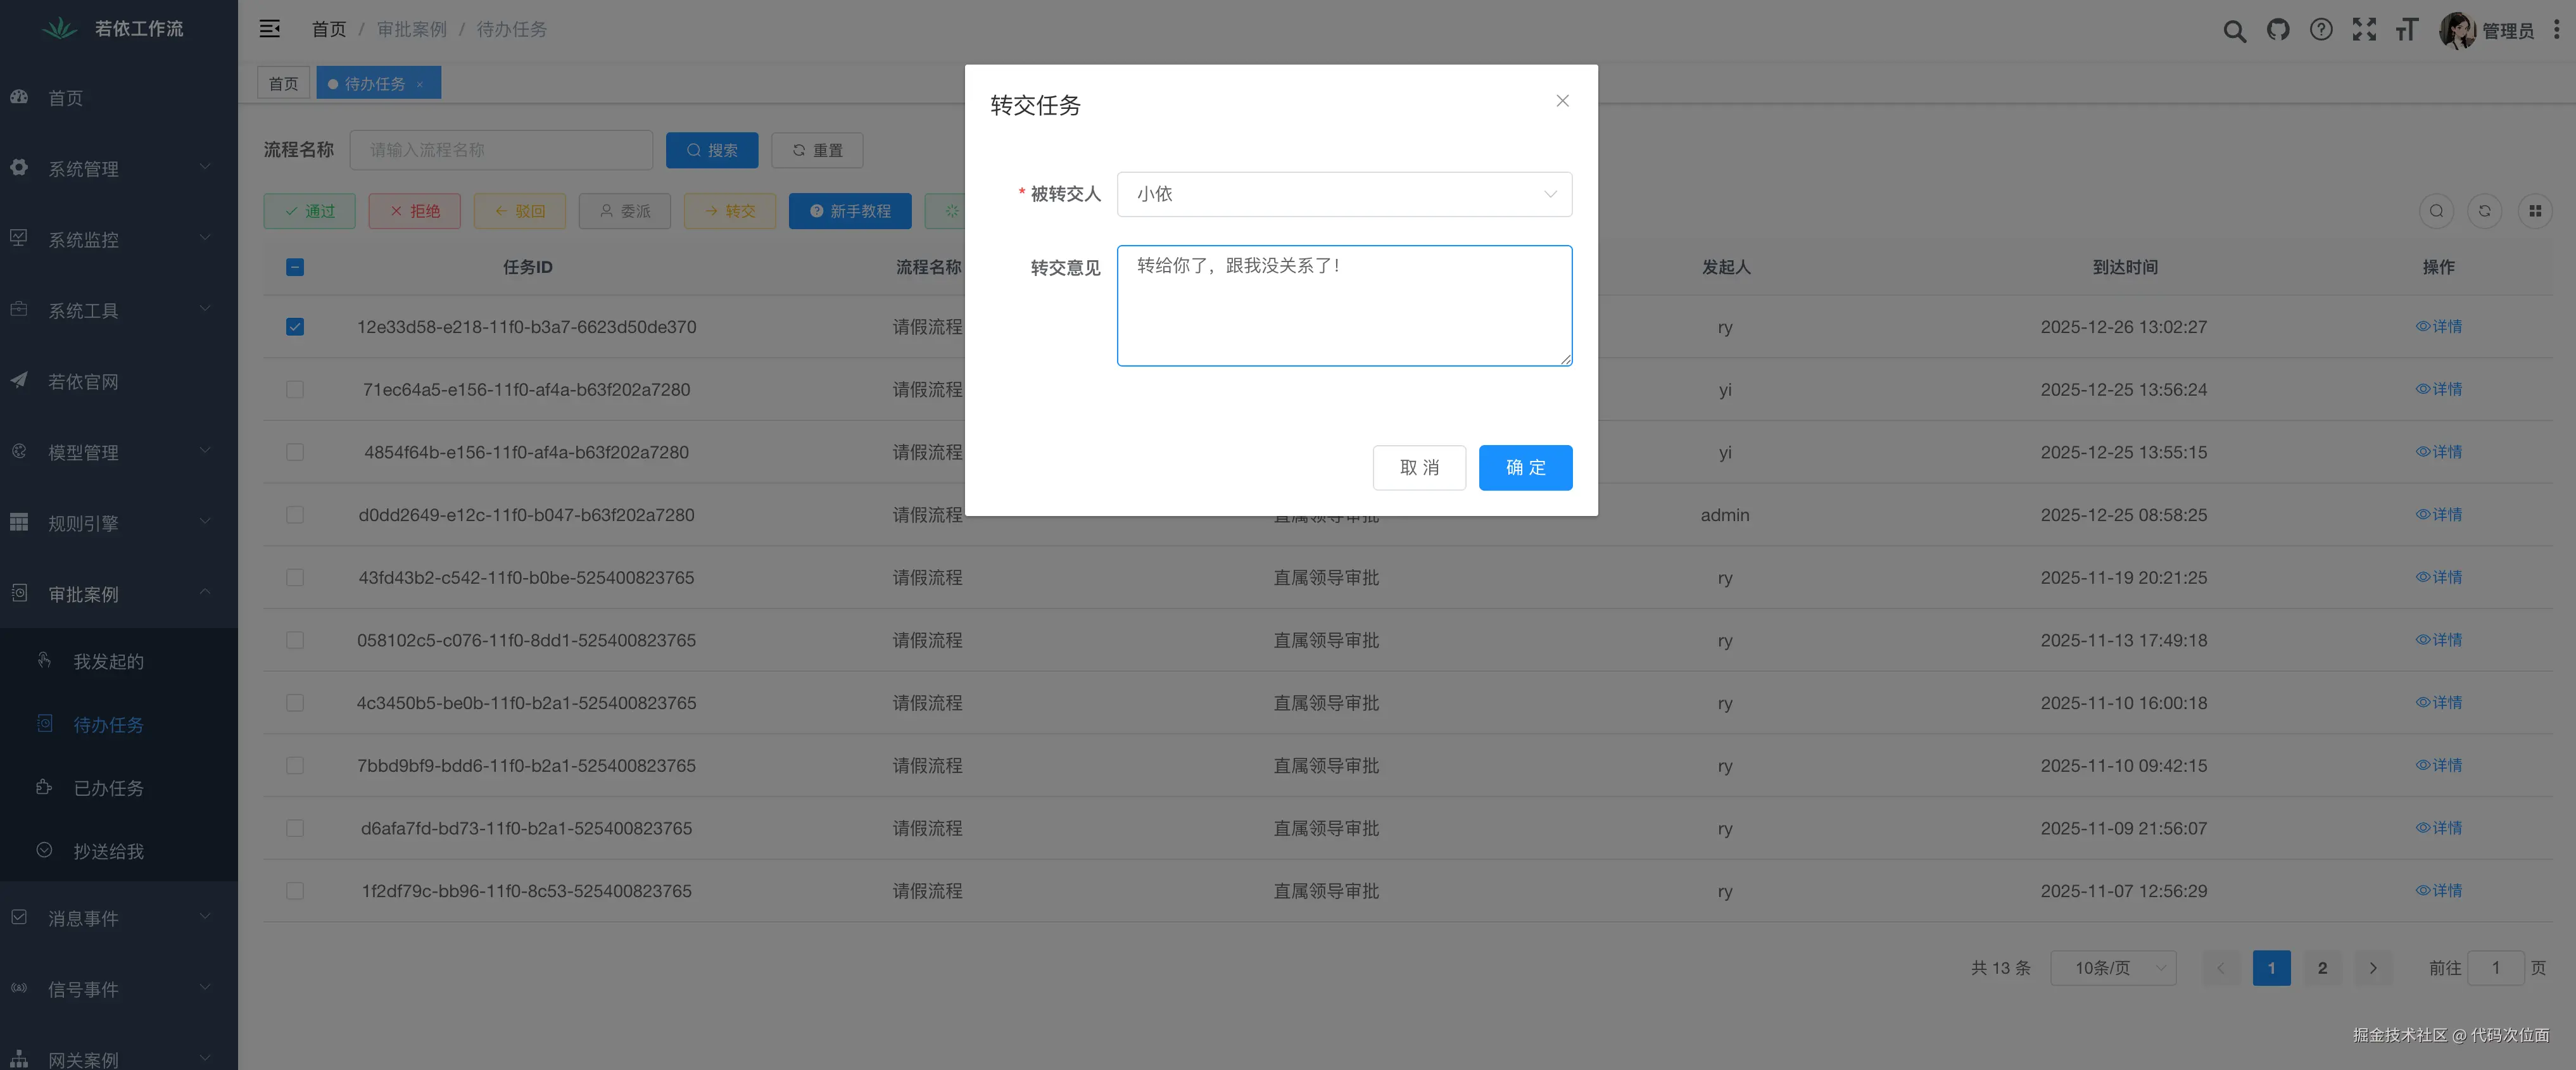Viewport: 2576px width, 1070px height.
Task: Close the 转交任务 dialog with X
Action: click(1562, 101)
